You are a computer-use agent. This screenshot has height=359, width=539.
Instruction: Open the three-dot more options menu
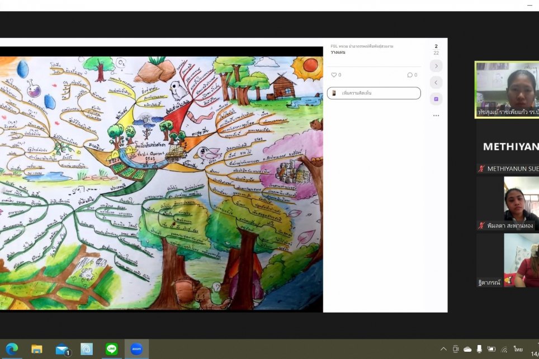(x=436, y=116)
